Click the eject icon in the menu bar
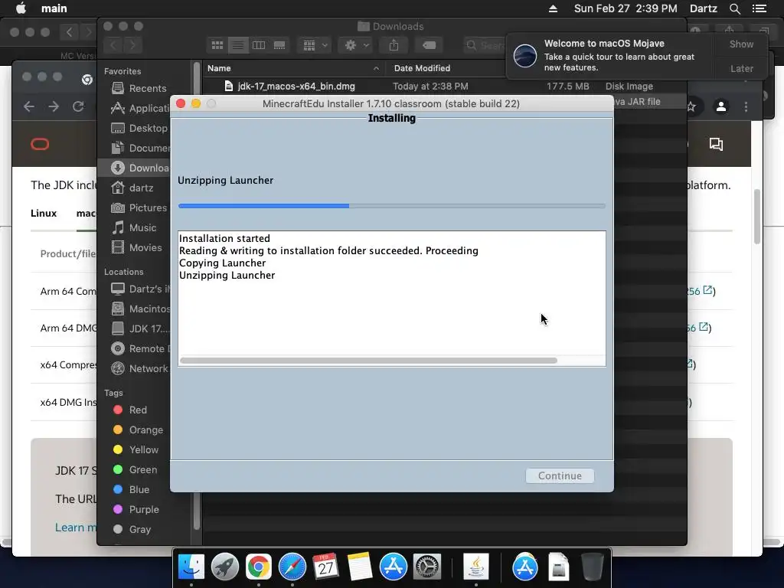This screenshot has width=784, height=588. [553, 8]
